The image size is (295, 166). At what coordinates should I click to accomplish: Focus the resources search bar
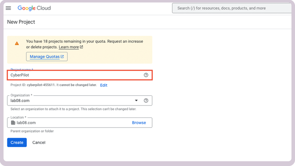pyautogui.click(x=232, y=8)
